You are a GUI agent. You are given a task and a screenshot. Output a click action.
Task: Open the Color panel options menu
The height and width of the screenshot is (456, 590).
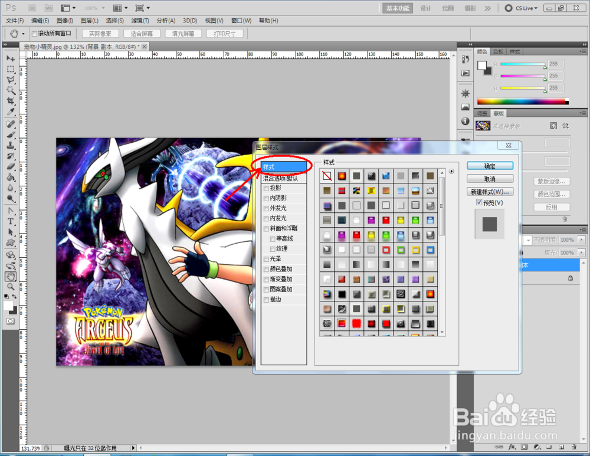click(x=582, y=51)
